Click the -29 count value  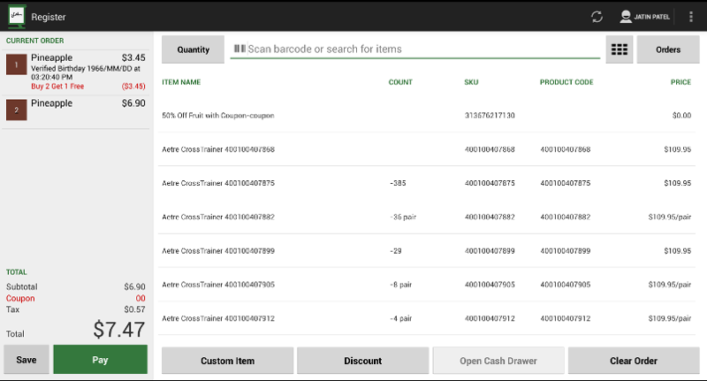[395, 251]
